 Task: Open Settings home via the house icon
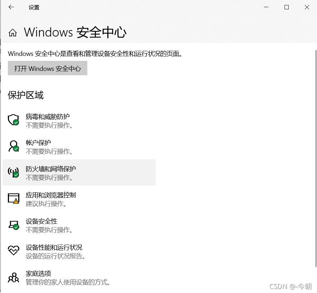point(13,33)
